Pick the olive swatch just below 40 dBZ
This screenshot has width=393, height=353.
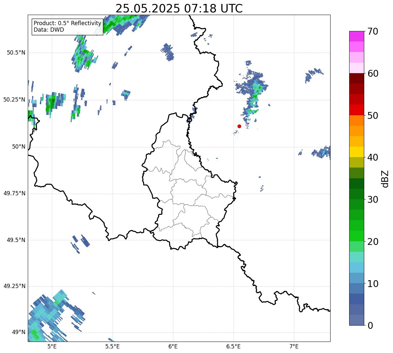pos(357,162)
